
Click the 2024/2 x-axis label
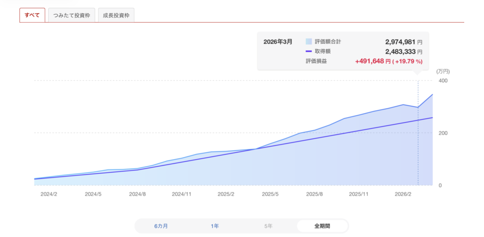point(49,195)
